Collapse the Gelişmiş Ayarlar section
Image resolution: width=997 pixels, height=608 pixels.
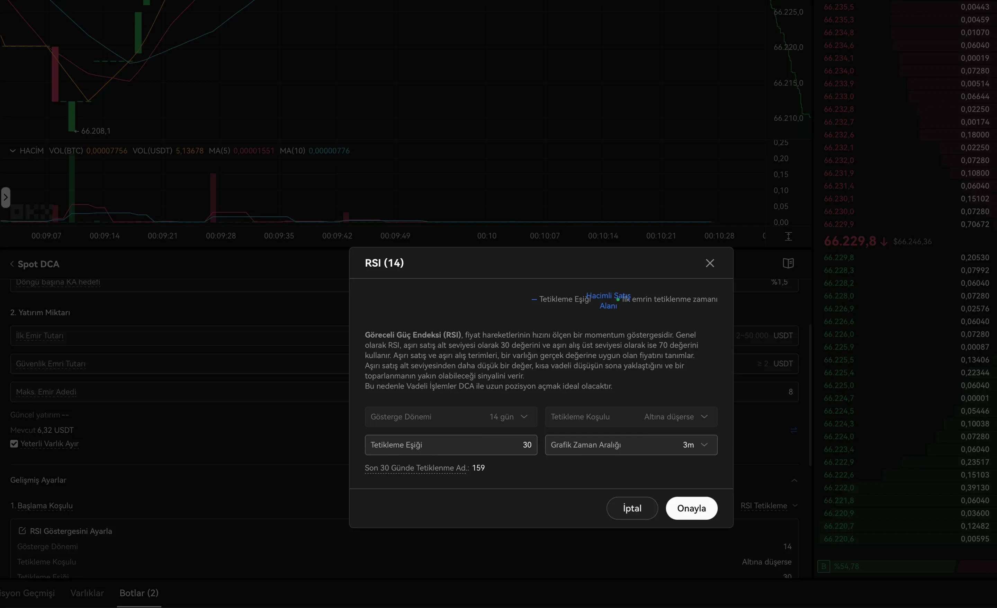point(794,480)
